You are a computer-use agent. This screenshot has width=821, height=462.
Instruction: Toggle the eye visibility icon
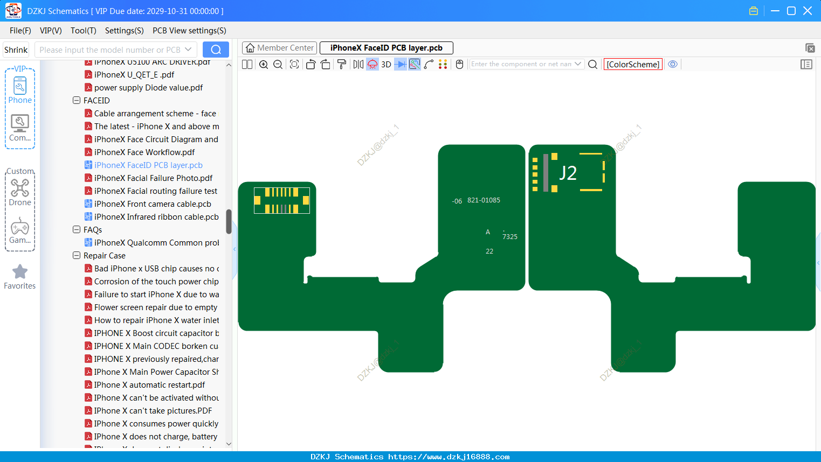(x=673, y=64)
